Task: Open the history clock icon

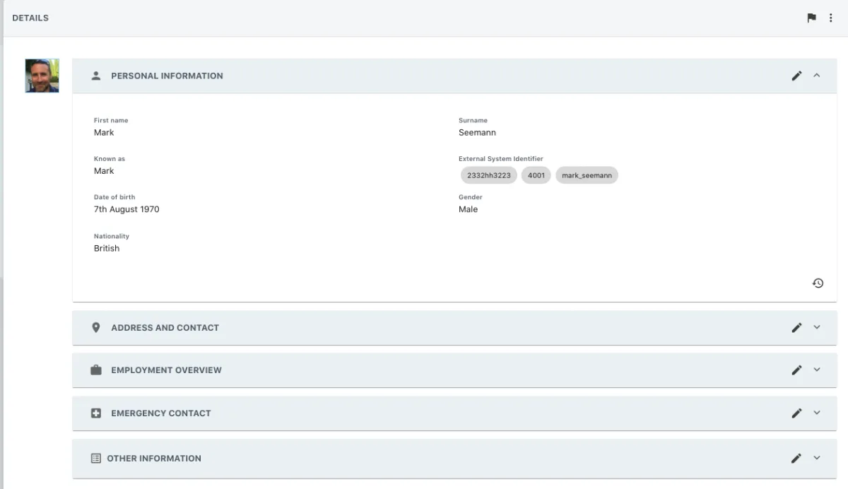Action: click(x=818, y=283)
